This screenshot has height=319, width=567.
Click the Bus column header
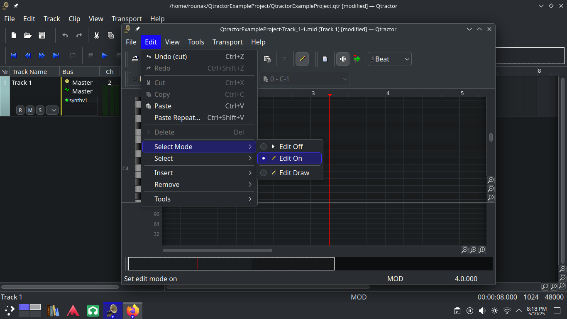click(79, 71)
